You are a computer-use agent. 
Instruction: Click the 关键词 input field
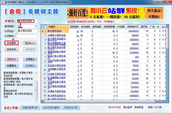pos(26,21)
